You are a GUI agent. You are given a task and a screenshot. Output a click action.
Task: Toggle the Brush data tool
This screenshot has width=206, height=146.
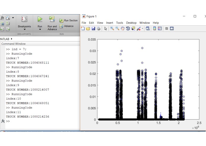tap(138, 28)
